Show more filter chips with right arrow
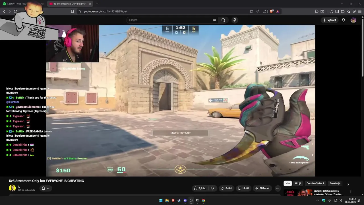The image size is (364, 205). [x=348, y=184]
